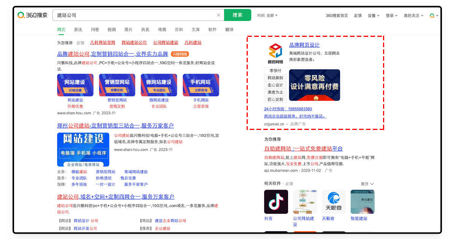Image resolution: width=456 pixels, height=239 pixels.
Task: Switch to the 视频 tab
Action: 112,30
